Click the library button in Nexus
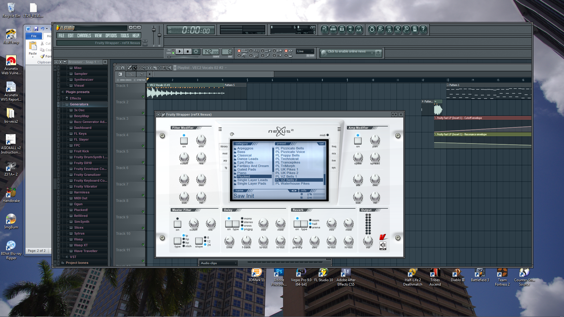 (x=224, y=146)
